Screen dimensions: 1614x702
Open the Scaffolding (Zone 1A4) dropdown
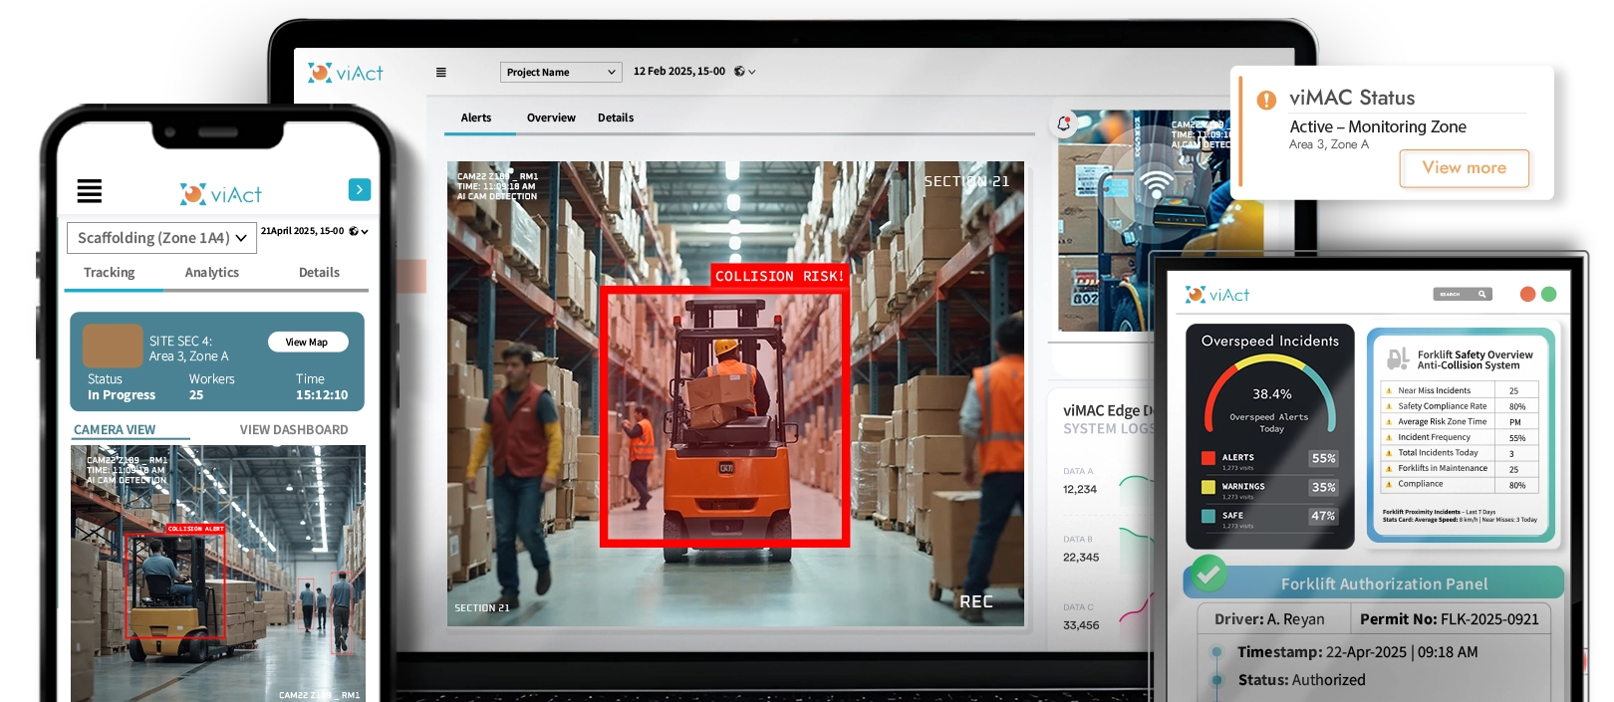(x=161, y=238)
